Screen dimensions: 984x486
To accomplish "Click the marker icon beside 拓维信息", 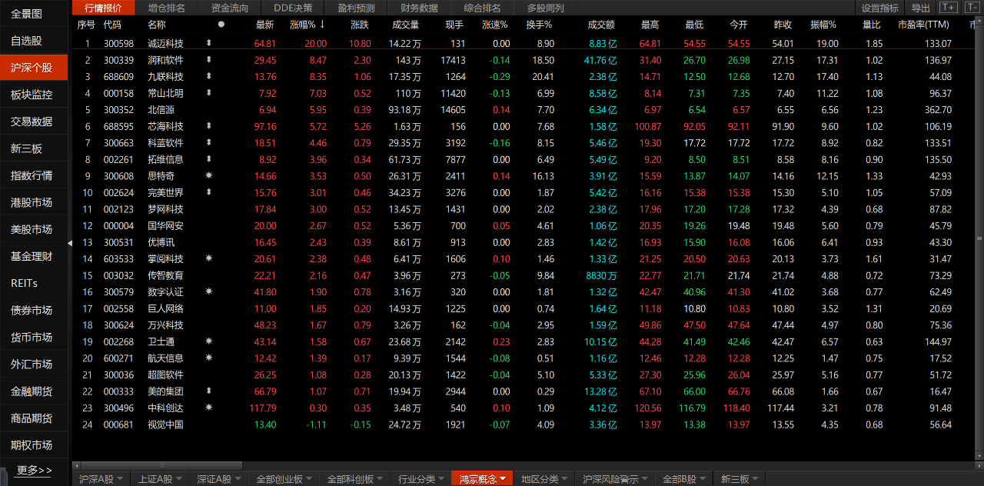I will point(208,159).
